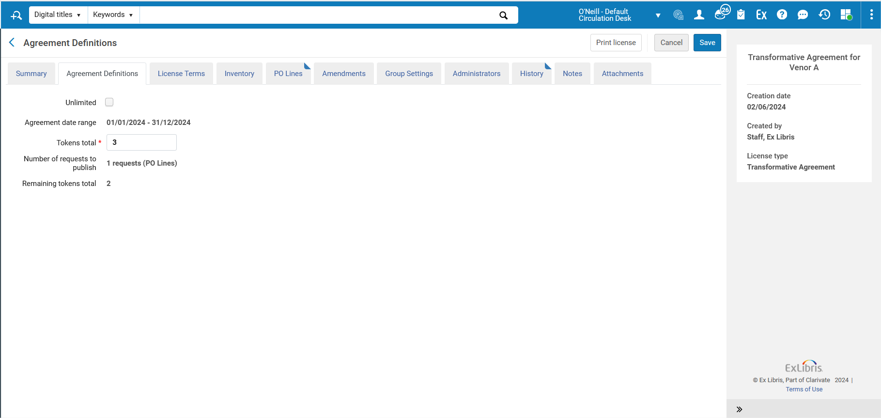The height and width of the screenshot is (418, 881).
Task: Open the tasks clipboard icon
Action: click(x=741, y=15)
